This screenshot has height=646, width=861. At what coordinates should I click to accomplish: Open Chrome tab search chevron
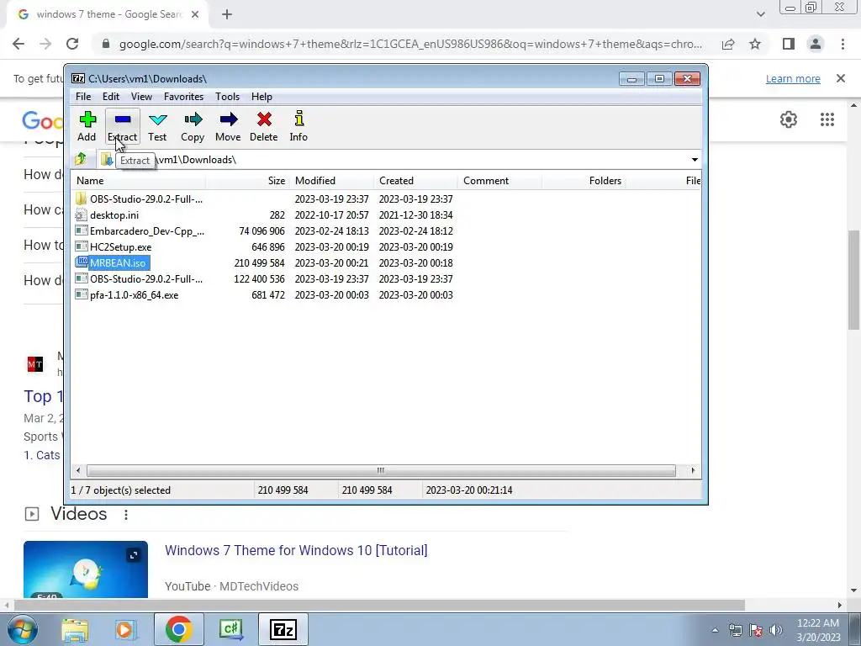[760, 15]
